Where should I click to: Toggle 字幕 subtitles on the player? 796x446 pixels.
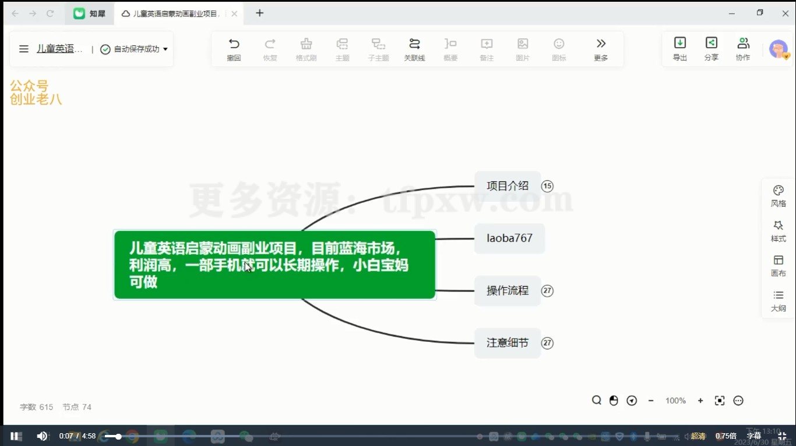tap(753, 436)
